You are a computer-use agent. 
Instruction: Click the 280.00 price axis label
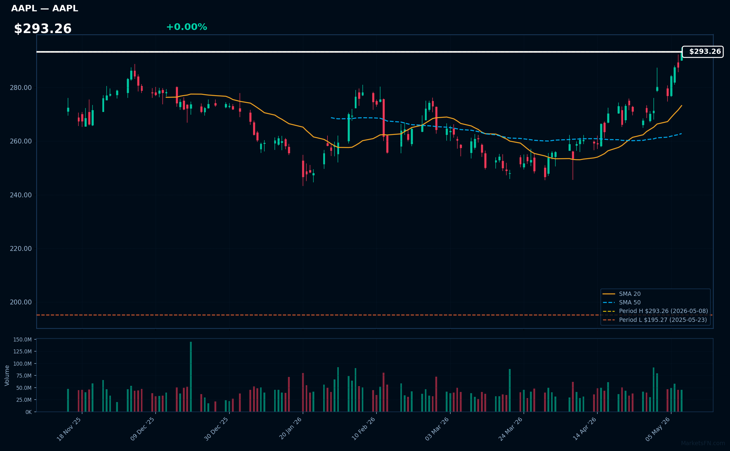[21, 88]
